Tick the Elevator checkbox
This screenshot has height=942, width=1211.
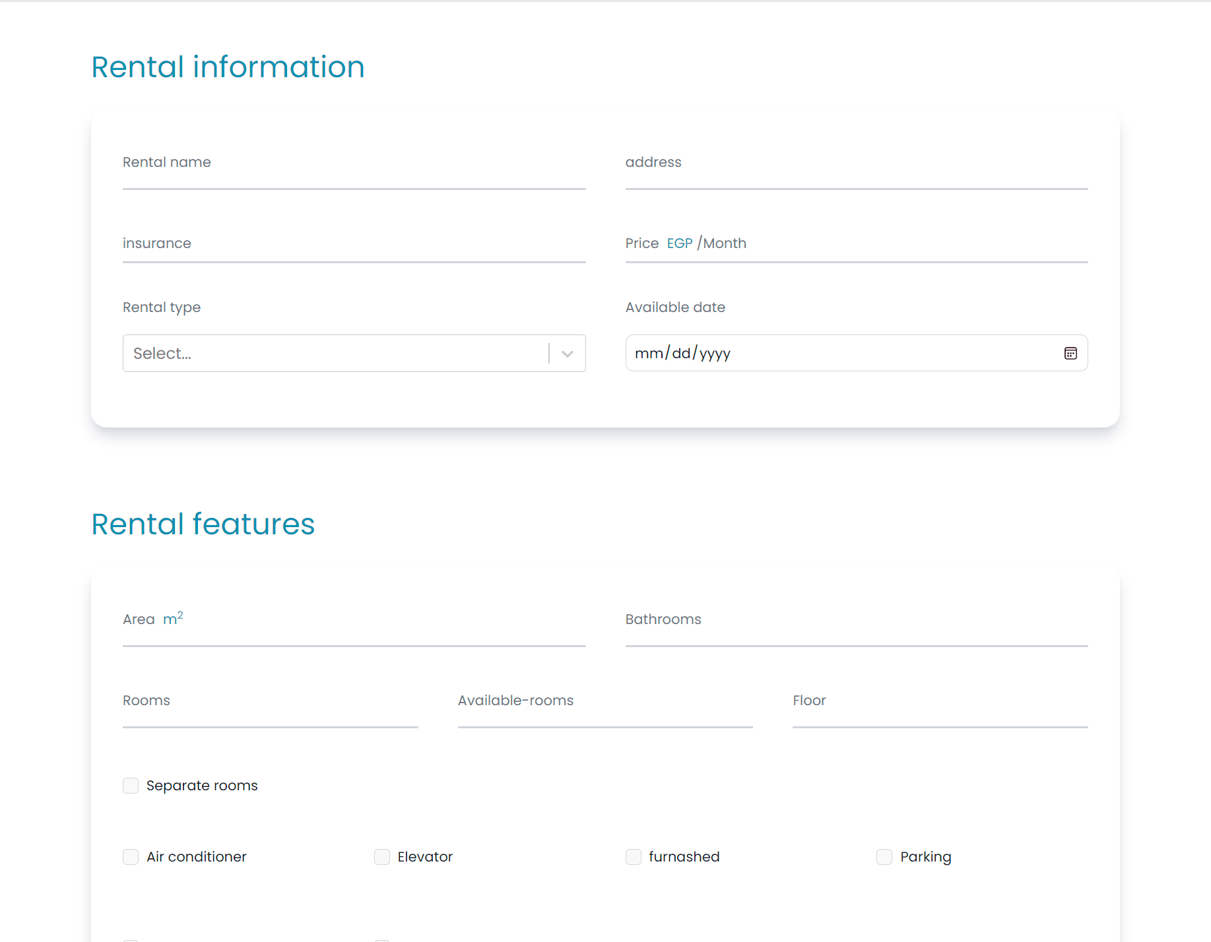pyautogui.click(x=382, y=857)
